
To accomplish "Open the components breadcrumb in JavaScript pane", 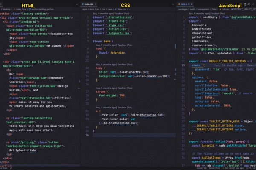I will pos(204,9).
